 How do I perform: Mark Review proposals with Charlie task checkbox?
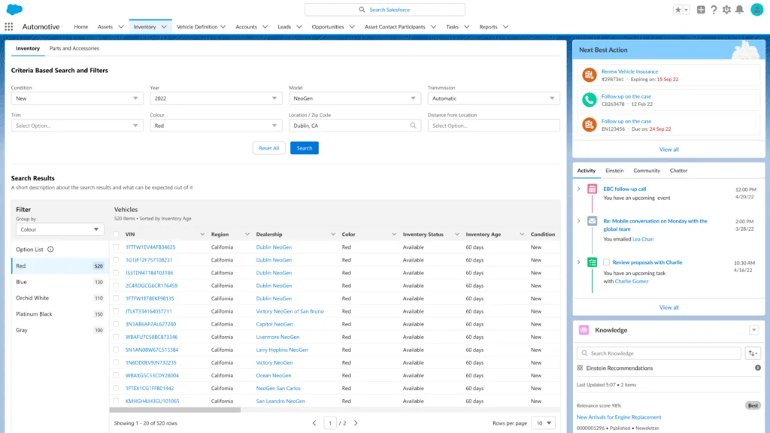pos(606,262)
